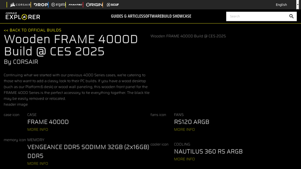
Task: Click the fans icon image
Action: point(158,115)
